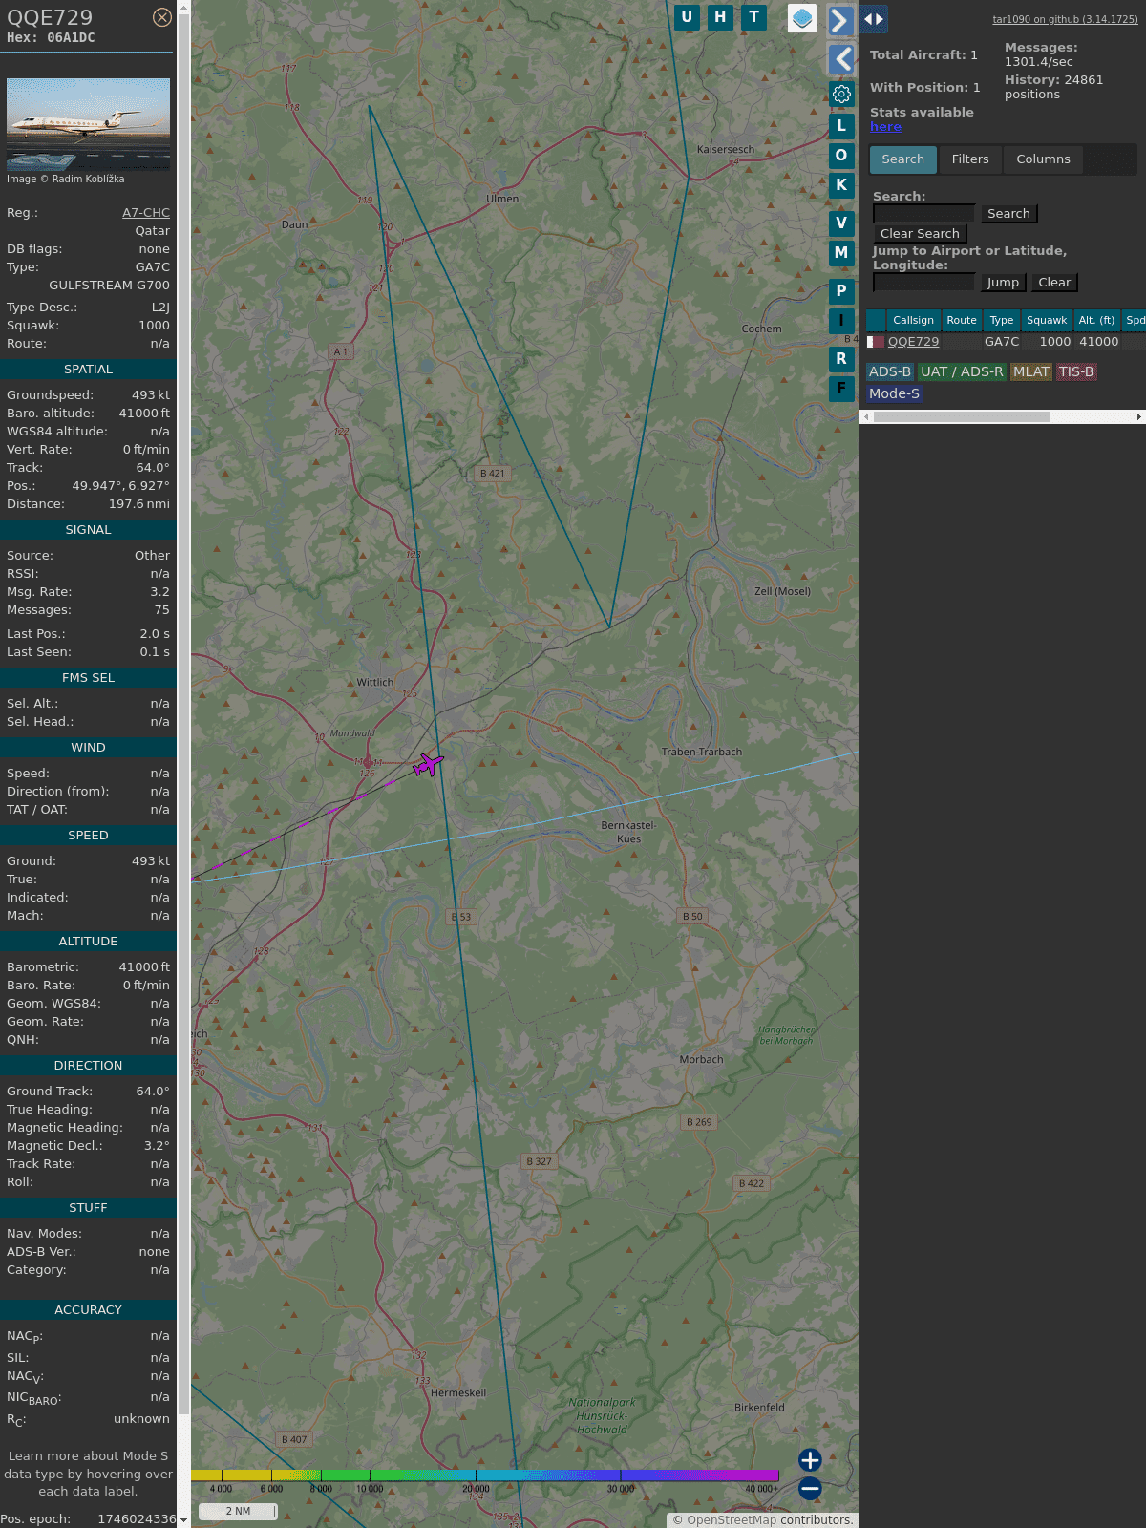Screen dimensions: 1146x1528
Task: Open the Gulfstream aircraft photo thumbnail
Action: (x=88, y=124)
